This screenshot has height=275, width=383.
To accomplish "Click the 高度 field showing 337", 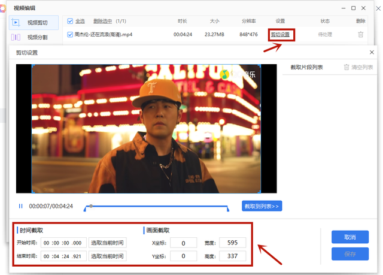I will click(233, 256).
